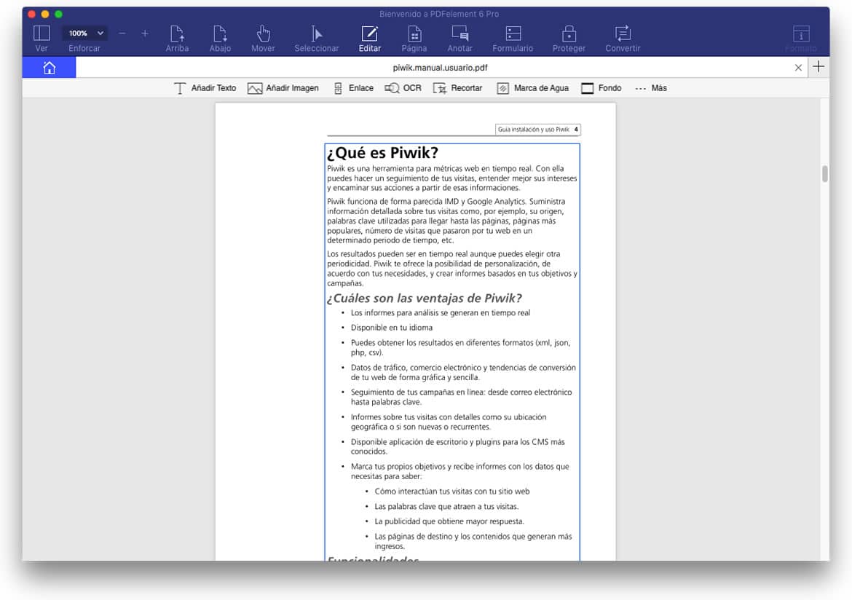This screenshot has height=600, width=852.
Task: Open the Convertir tools
Action: (623, 33)
